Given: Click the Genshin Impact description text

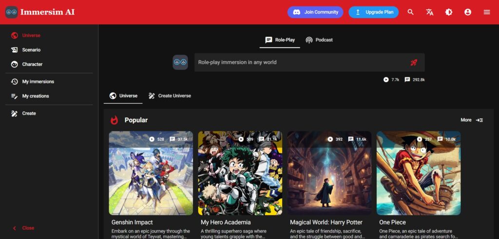Looking at the screenshot, I should tap(151, 234).
